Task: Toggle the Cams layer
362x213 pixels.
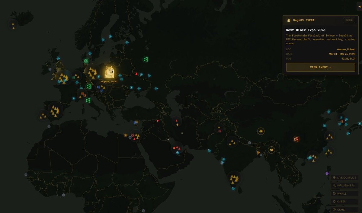Action: point(344,210)
